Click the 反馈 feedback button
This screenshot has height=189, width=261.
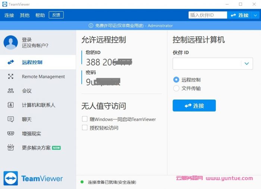point(56,15)
